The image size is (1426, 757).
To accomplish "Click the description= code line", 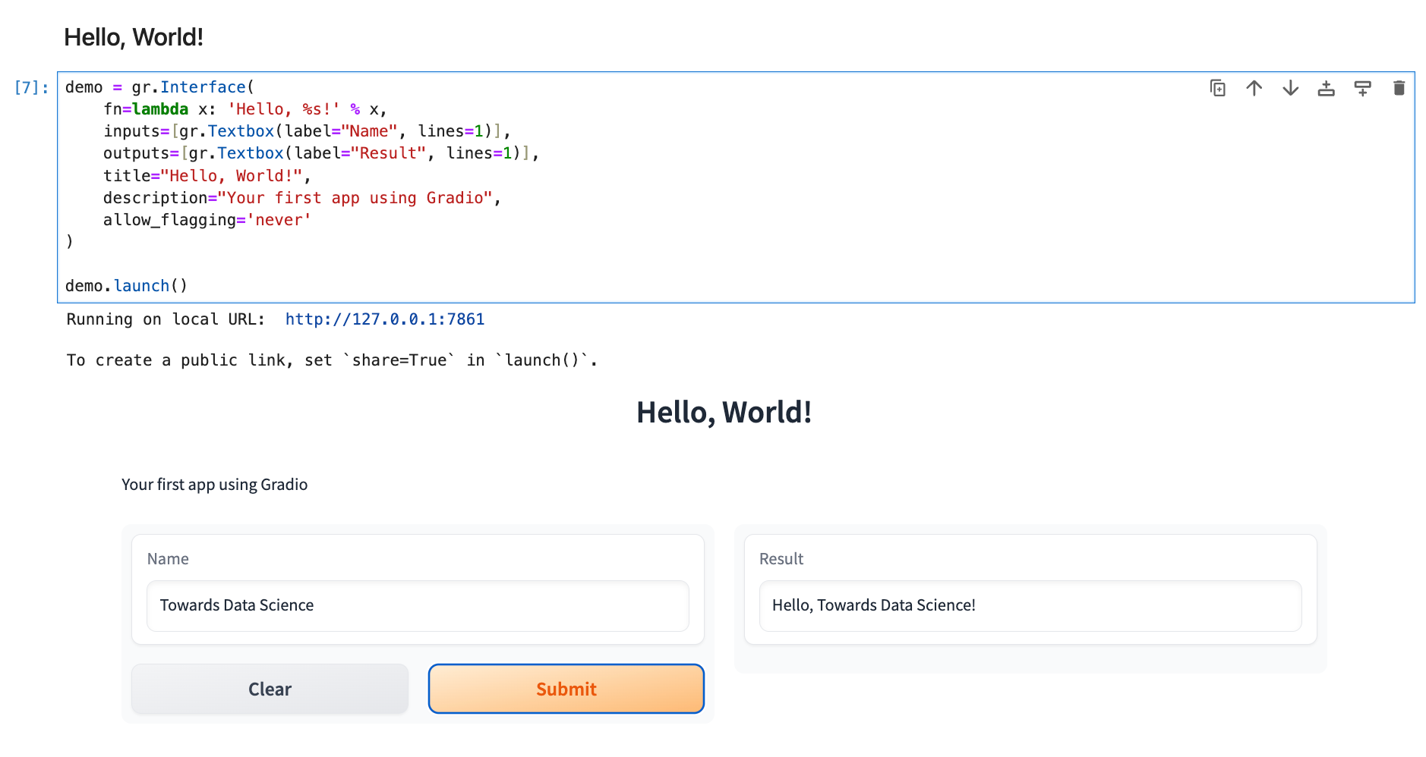I will [302, 198].
